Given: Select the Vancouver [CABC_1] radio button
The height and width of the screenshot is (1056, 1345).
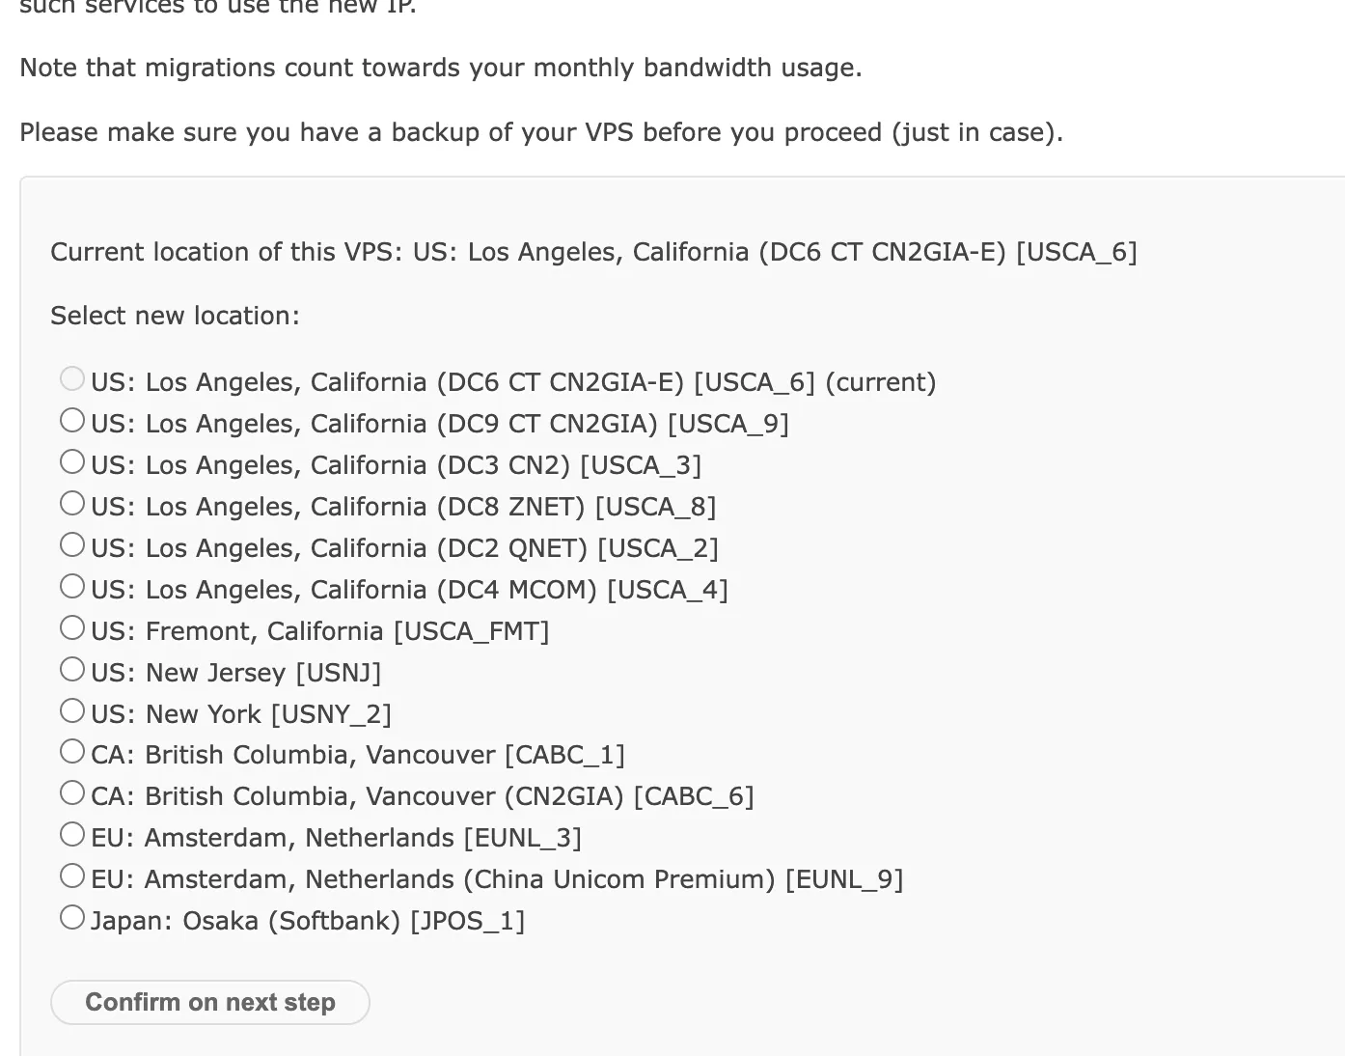Looking at the screenshot, I should [72, 752].
